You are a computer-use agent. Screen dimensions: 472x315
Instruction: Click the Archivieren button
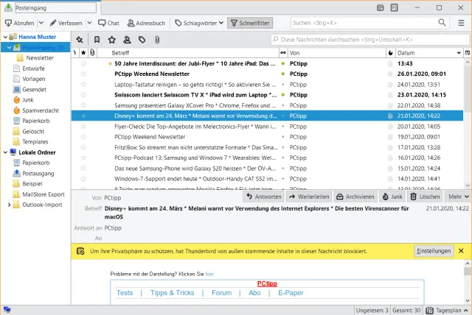pyautogui.click(x=355, y=197)
